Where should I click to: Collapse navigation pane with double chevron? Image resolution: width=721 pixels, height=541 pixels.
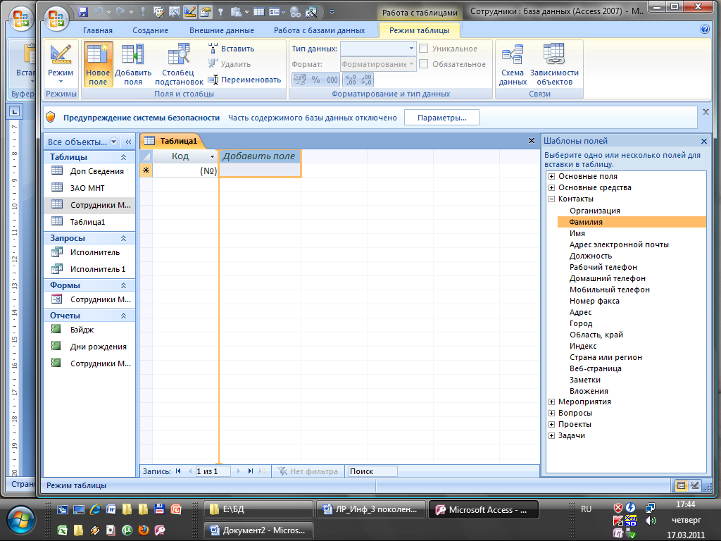128,142
